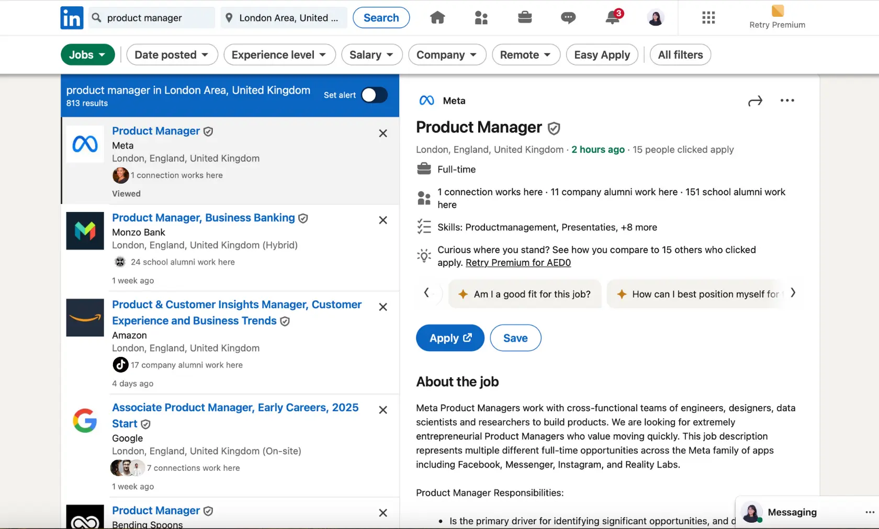Open the three-dot more options for the Meta job
The image size is (879, 529).
787,100
